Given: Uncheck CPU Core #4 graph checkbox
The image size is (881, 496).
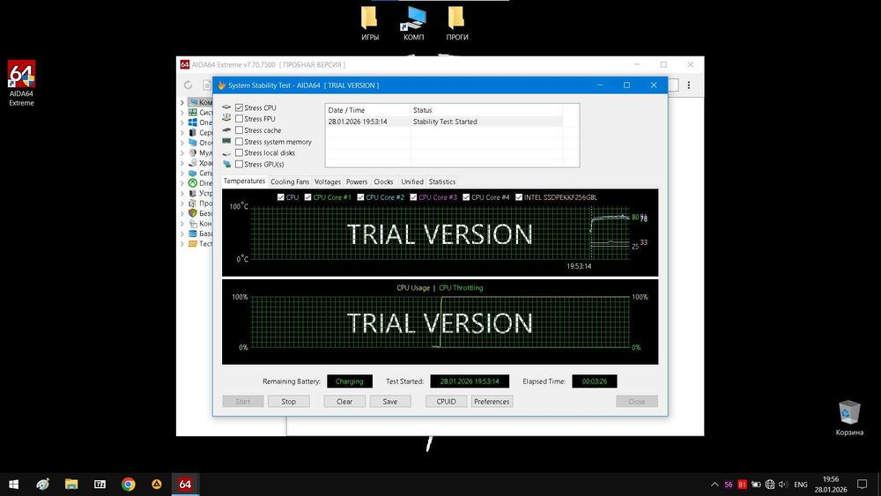Looking at the screenshot, I should point(466,197).
